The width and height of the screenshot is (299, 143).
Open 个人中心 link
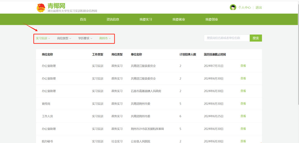click(244, 8)
